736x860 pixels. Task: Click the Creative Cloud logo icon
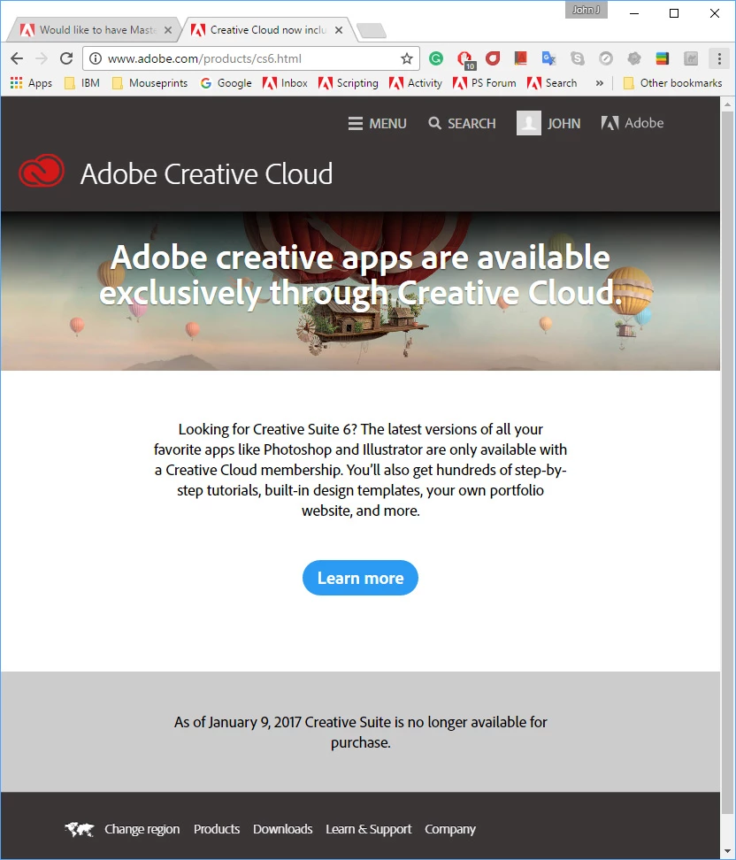tap(42, 171)
